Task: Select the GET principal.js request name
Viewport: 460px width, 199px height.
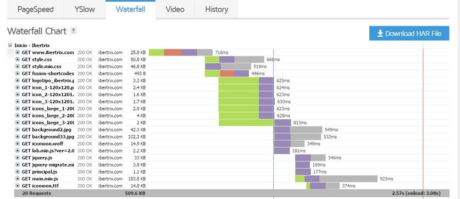Action: (40, 172)
